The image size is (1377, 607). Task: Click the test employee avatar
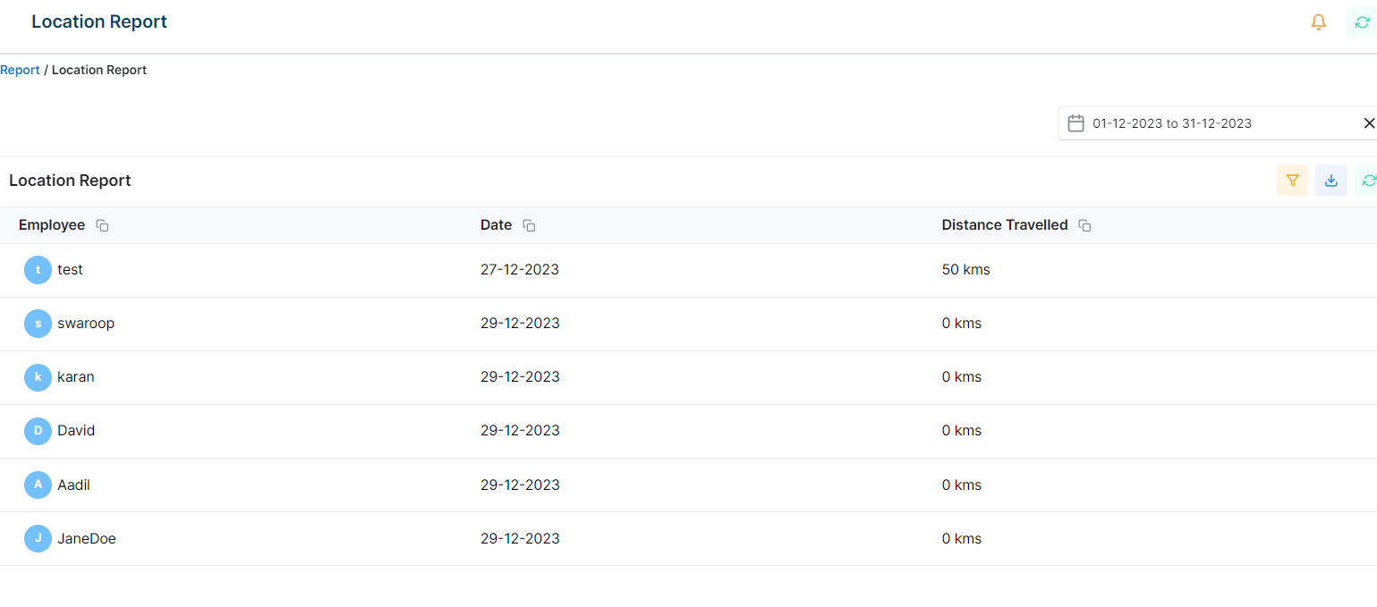point(38,270)
